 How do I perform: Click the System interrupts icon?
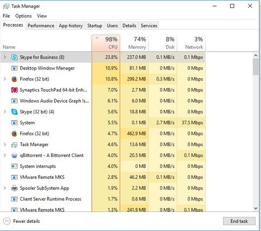pos(14,166)
